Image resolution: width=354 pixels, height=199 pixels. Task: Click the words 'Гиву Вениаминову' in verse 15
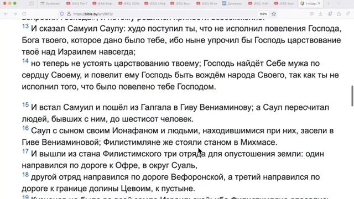216,107
